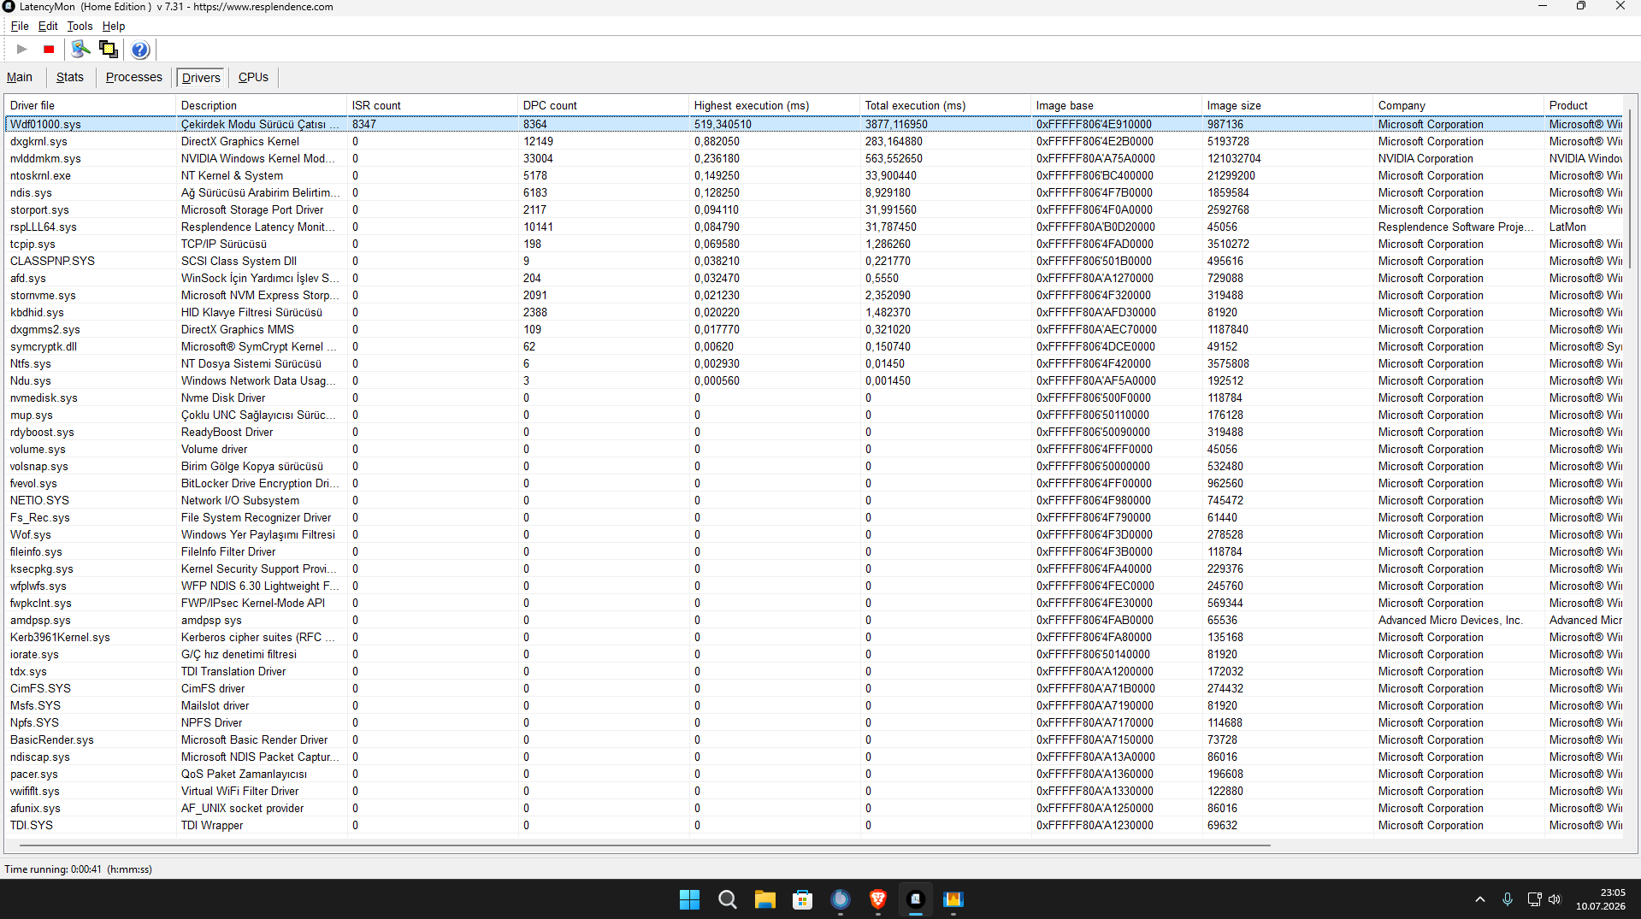
Task: Click the 'NVIDIA Corporation' company cell
Action: [1426, 158]
